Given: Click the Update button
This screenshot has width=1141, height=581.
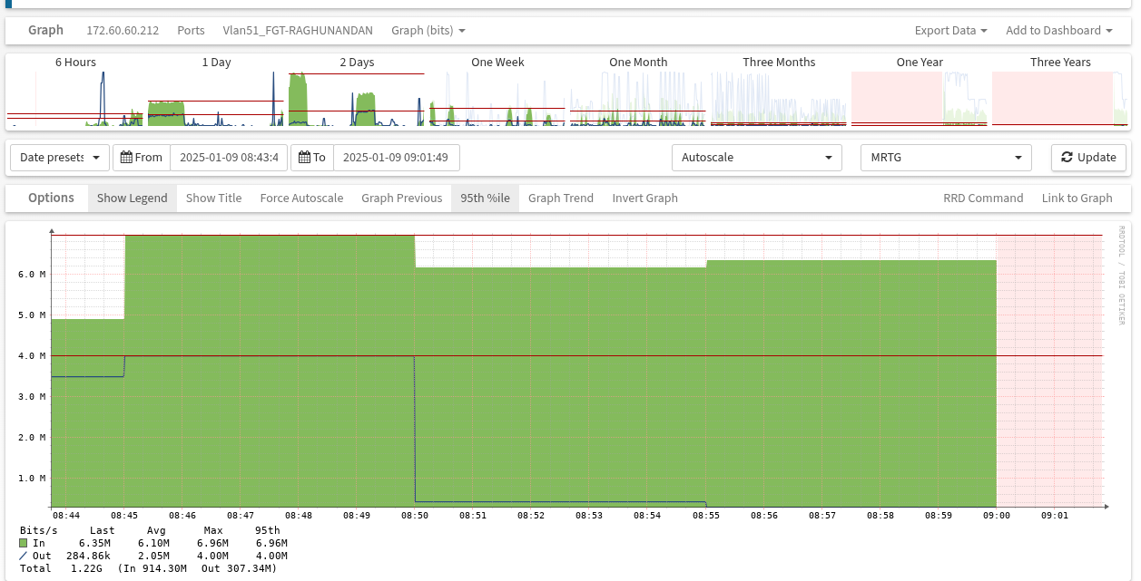Looking at the screenshot, I should point(1089,158).
